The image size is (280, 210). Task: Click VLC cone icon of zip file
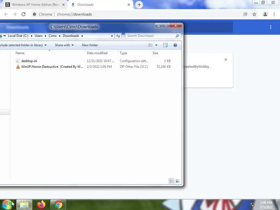point(18,67)
